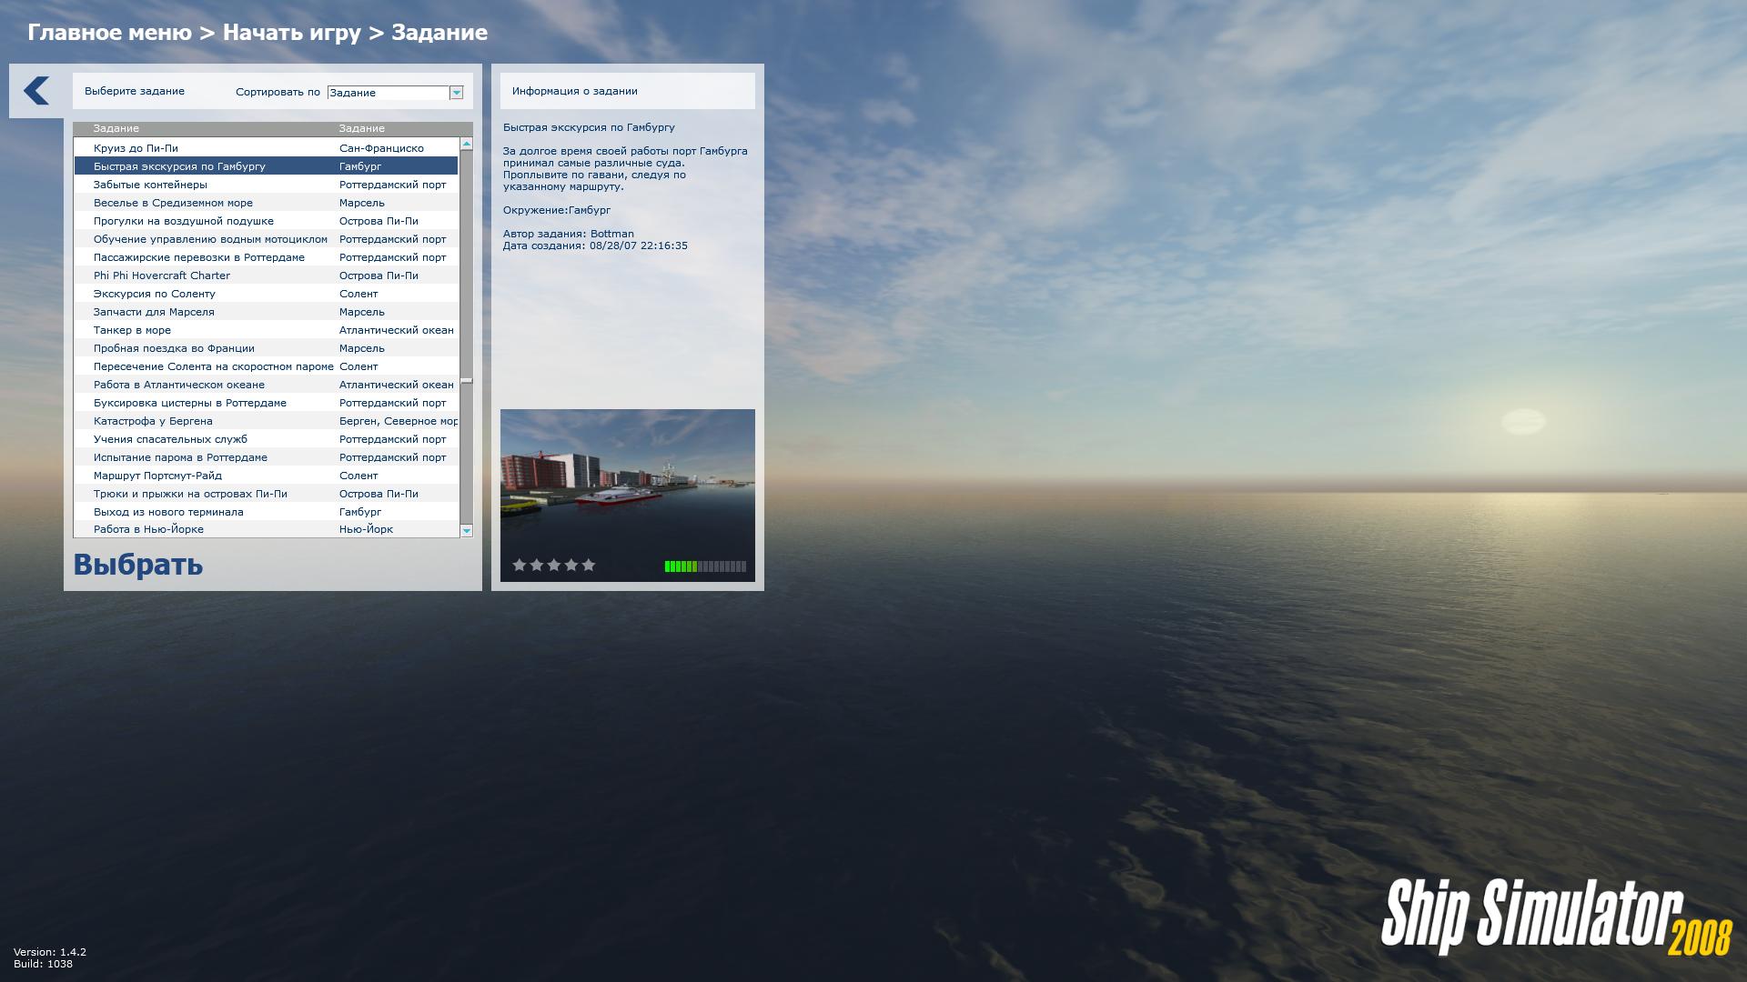Image resolution: width=1747 pixels, height=982 pixels.
Task: Select mission Забытые контейнеры
Action: coord(266,185)
